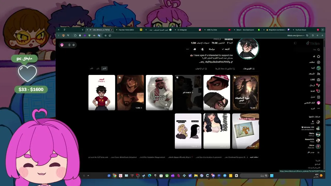The image size is (331, 186).
Task: Open the Maha followed account in sidebar
Action: click(314, 134)
